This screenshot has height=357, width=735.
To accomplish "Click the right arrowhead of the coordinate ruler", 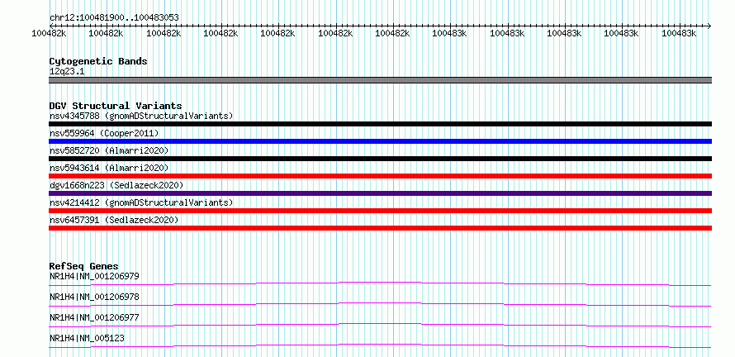I will (709, 26).
